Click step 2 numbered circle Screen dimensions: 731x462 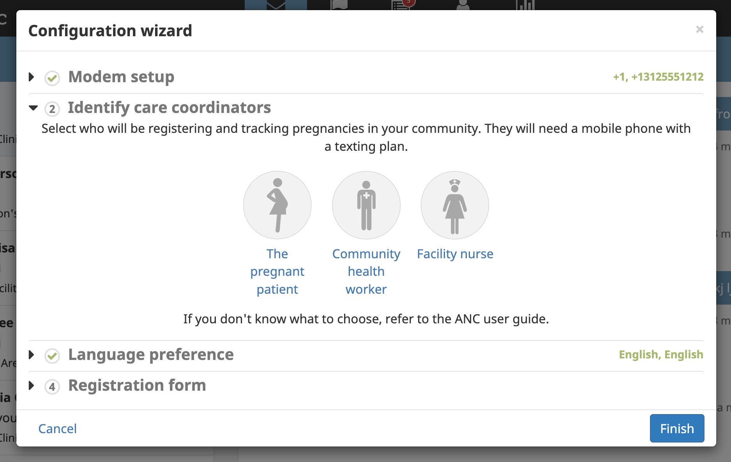(52, 109)
